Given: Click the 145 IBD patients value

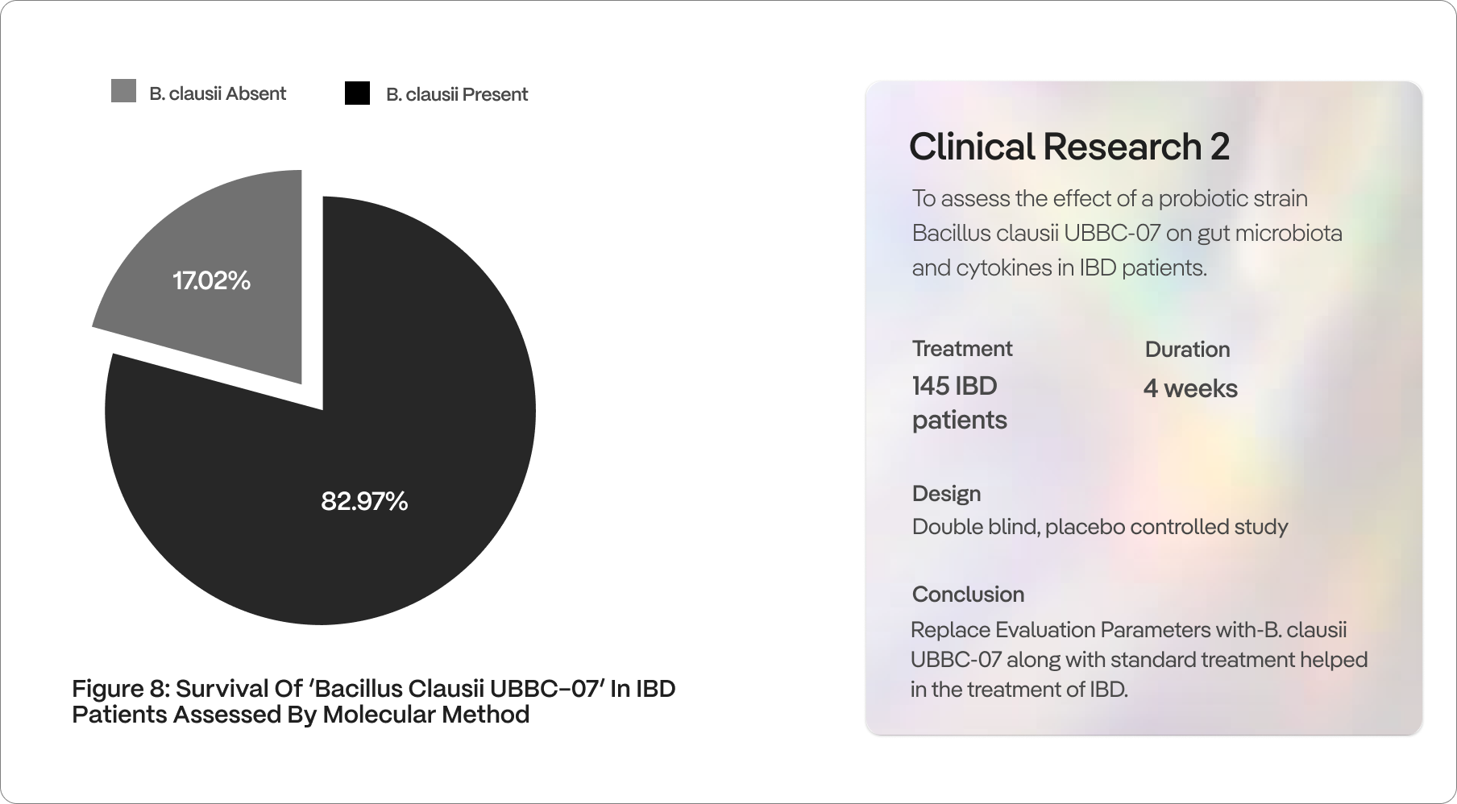Looking at the screenshot, I should 960,403.
